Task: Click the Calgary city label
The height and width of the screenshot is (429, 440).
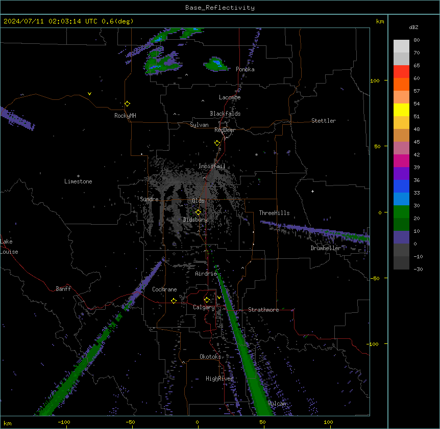Action: point(204,307)
